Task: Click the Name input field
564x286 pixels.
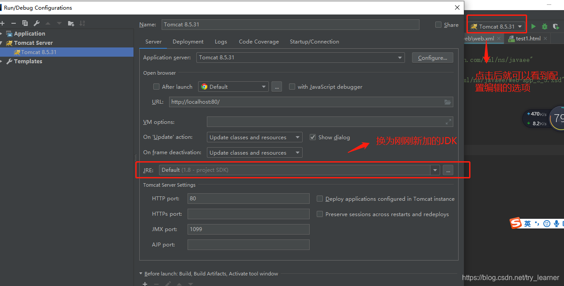Action: (290, 25)
